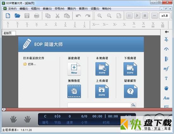Click the New file toolbar icon
This screenshot has height=134, width=174.
8,15
